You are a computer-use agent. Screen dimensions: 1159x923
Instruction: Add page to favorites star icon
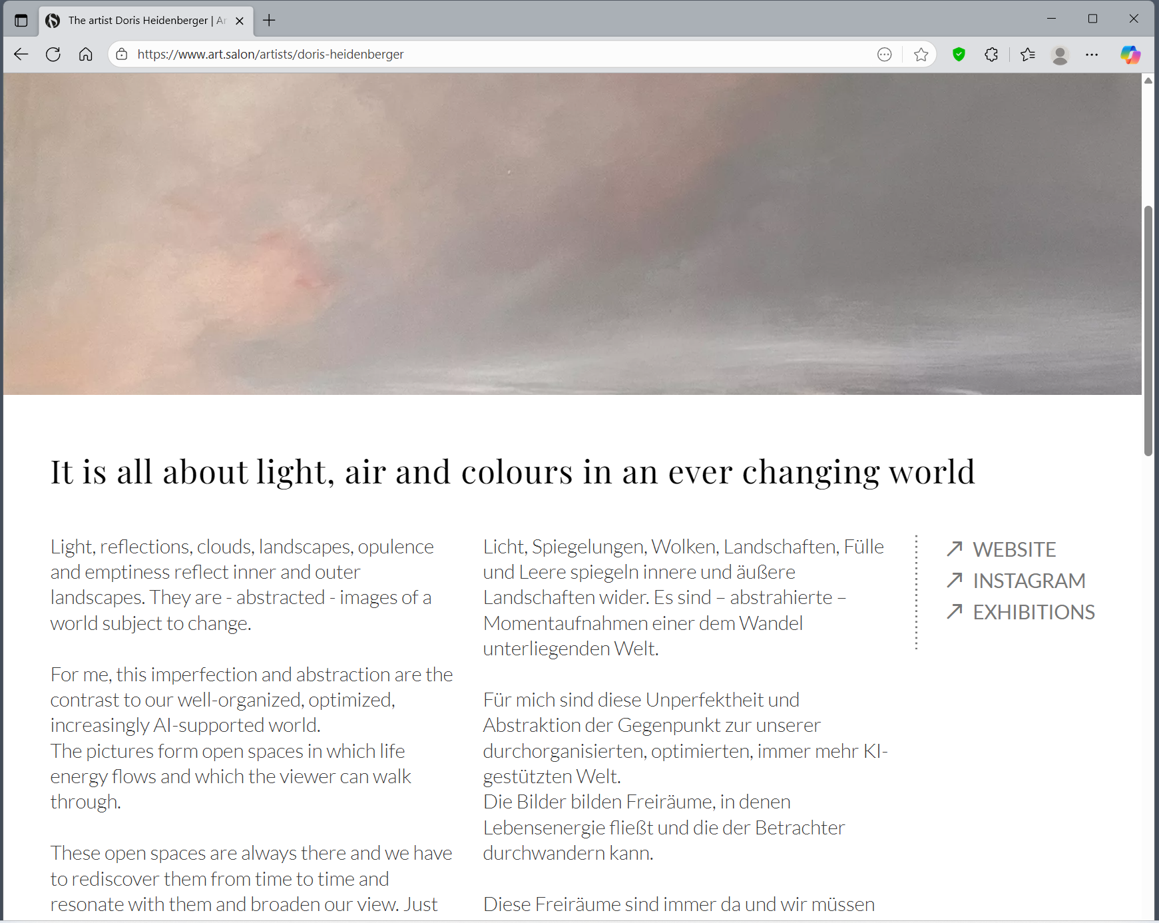(x=921, y=55)
